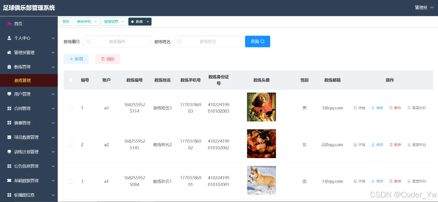Expand the 基础数据管理 chevron

point(53,180)
